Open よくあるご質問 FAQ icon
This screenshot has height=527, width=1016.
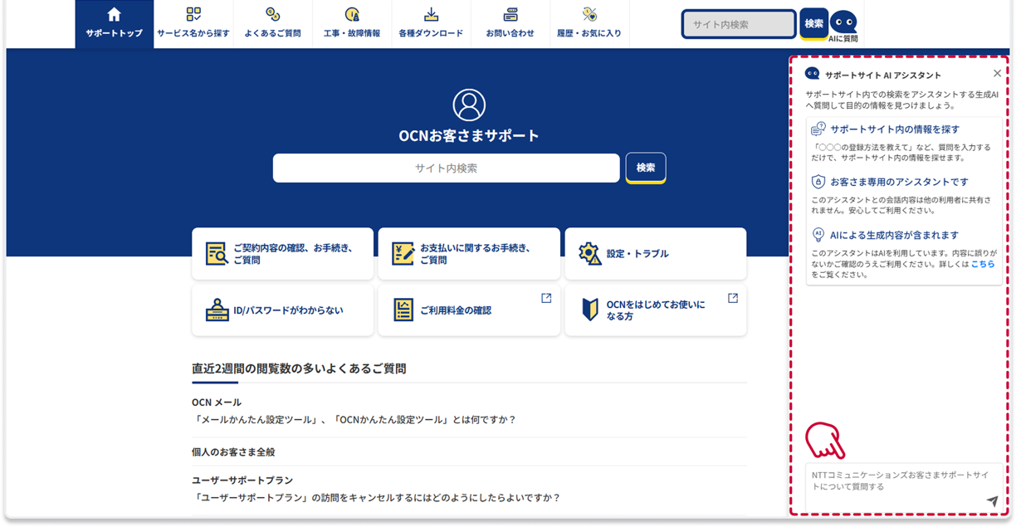click(x=272, y=14)
